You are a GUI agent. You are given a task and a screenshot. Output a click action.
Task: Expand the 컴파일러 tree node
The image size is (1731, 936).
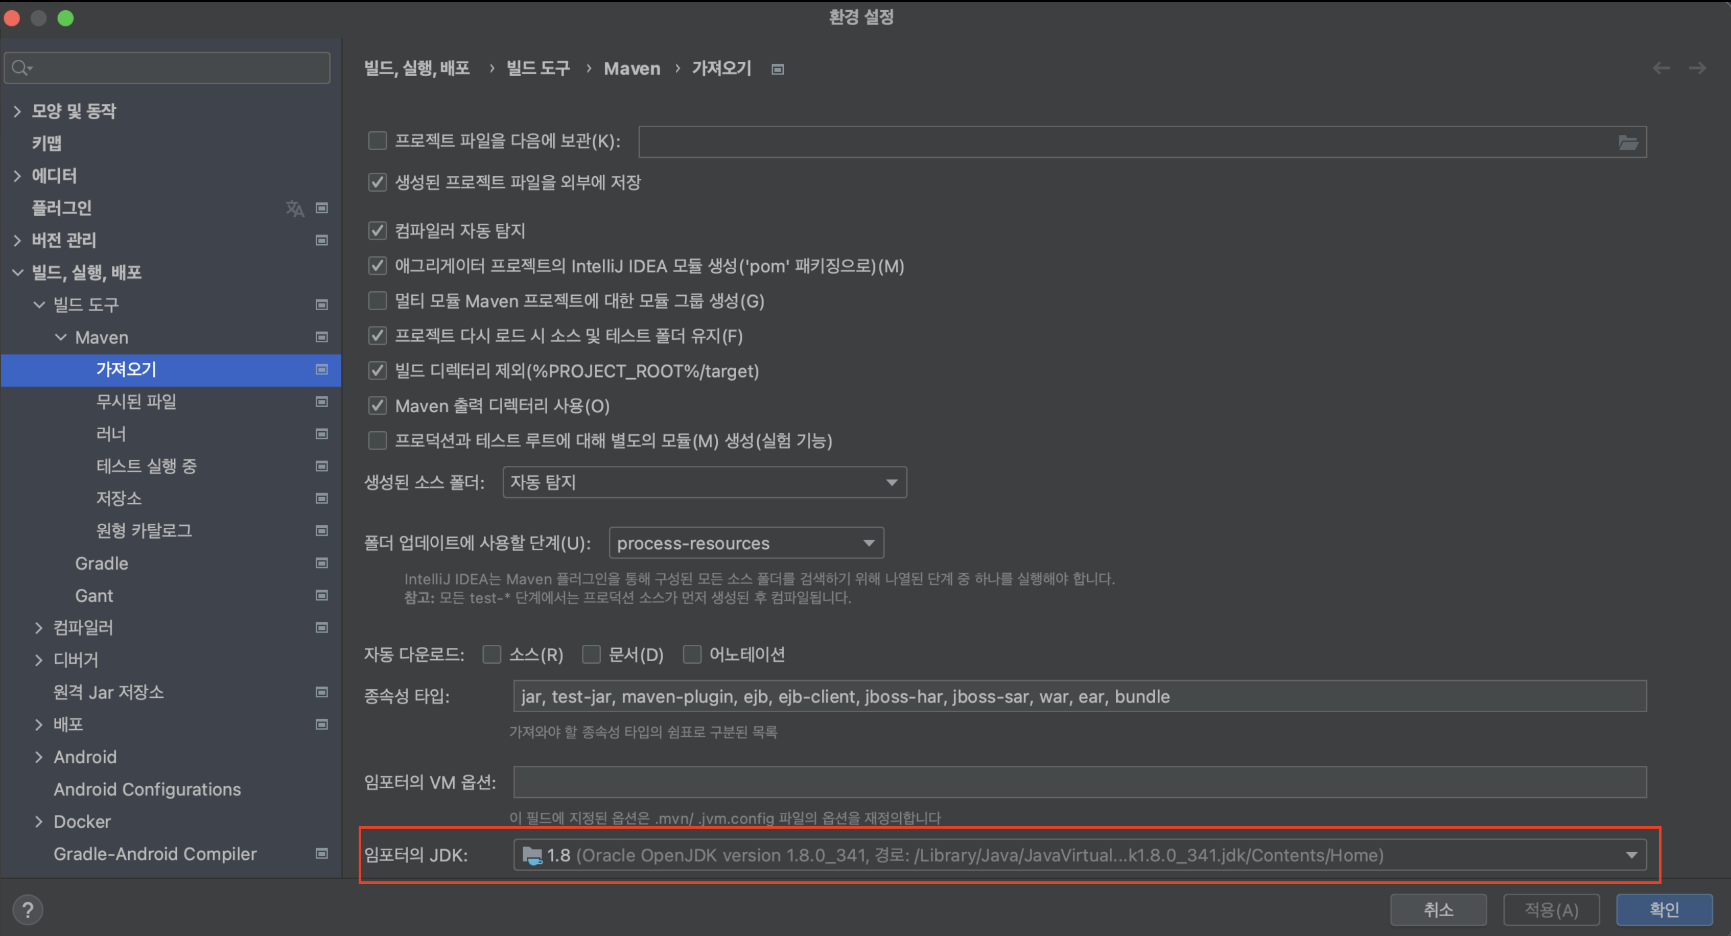[38, 627]
